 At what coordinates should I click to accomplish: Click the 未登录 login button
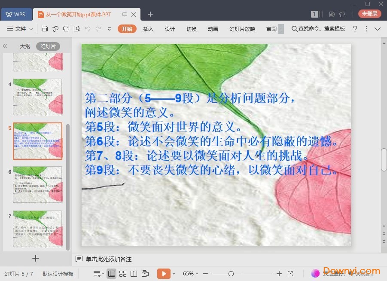click(x=369, y=14)
